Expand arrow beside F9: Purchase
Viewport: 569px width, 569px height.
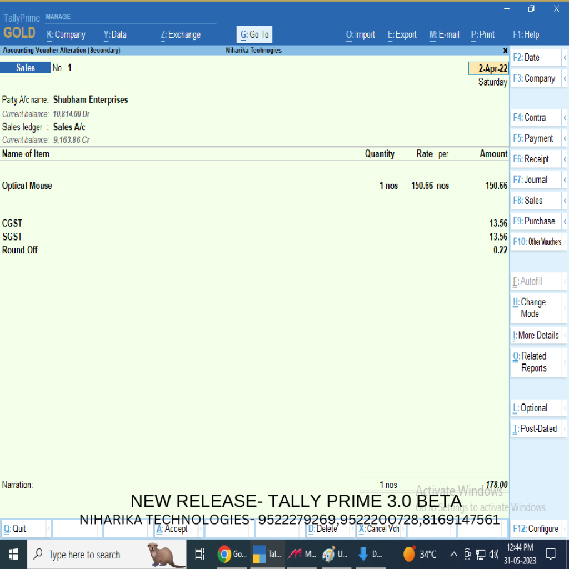(565, 221)
